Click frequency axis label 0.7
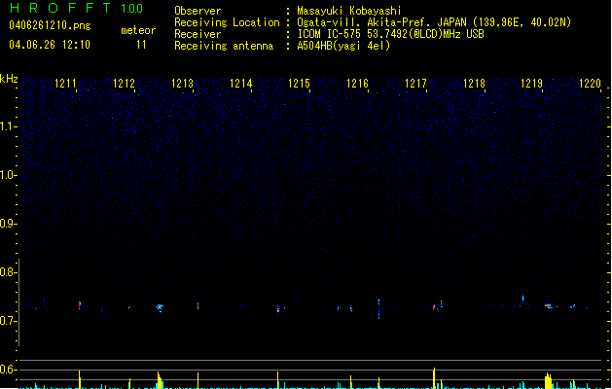The width and height of the screenshot is (612, 389). pyautogui.click(x=8, y=321)
